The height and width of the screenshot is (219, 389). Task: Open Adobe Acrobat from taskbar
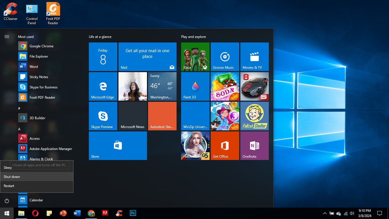pyautogui.click(x=105, y=213)
